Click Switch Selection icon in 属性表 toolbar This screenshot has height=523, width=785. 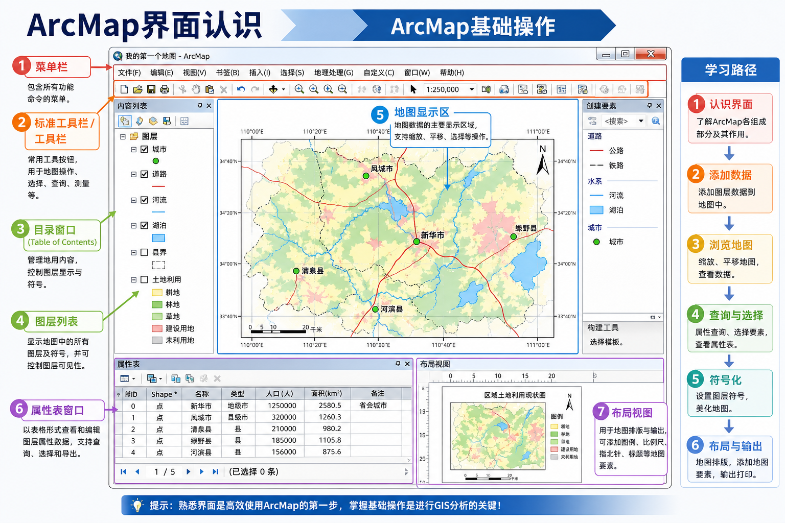click(190, 378)
